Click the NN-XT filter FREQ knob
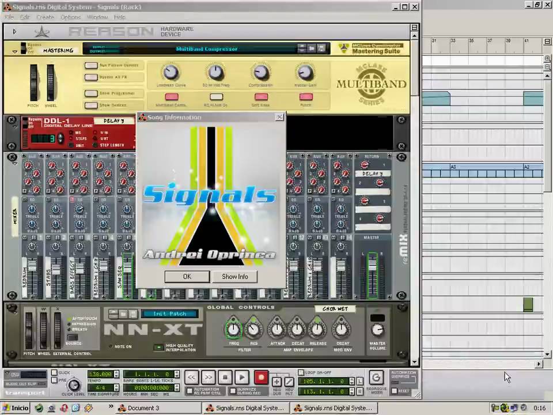The width and height of the screenshot is (553, 415). [233, 329]
